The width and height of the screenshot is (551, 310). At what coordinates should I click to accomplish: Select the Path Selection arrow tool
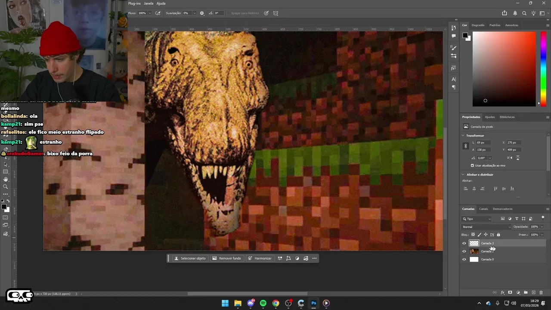coord(6,164)
